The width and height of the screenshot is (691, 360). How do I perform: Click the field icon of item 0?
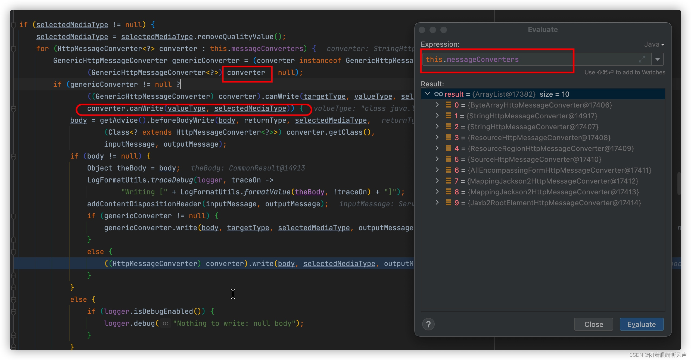tap(449, 105)
